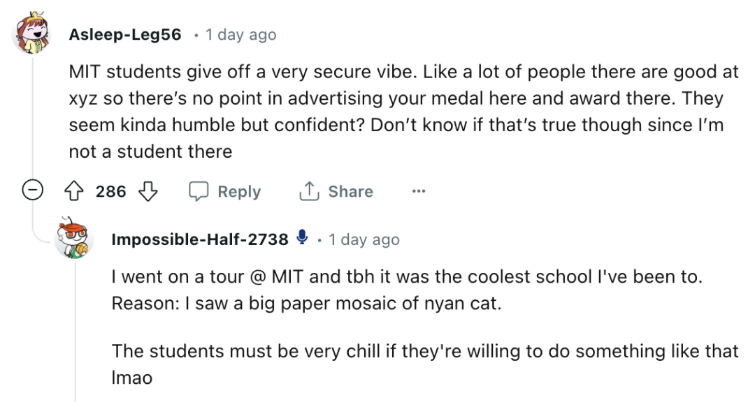Click the speech bubble icon beside Reply

pos(200,191)
